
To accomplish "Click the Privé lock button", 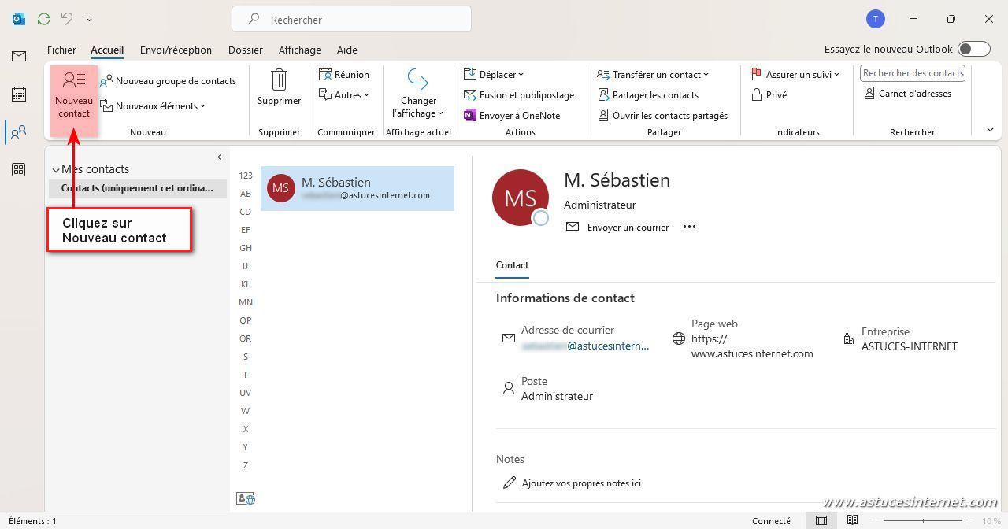I will (x=769, y=95).
